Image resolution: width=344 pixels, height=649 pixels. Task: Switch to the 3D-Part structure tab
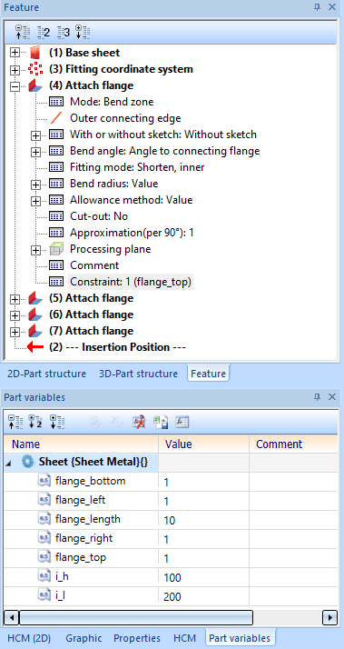138,374
